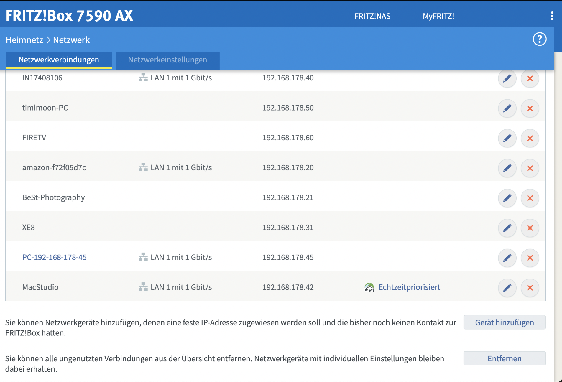
Task: Remove the XE8 device entry
Action: (530, 228)
